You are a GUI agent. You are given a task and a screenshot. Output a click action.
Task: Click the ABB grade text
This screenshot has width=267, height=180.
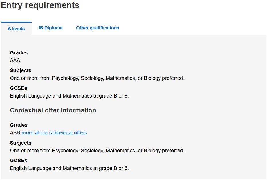[15, 133]
